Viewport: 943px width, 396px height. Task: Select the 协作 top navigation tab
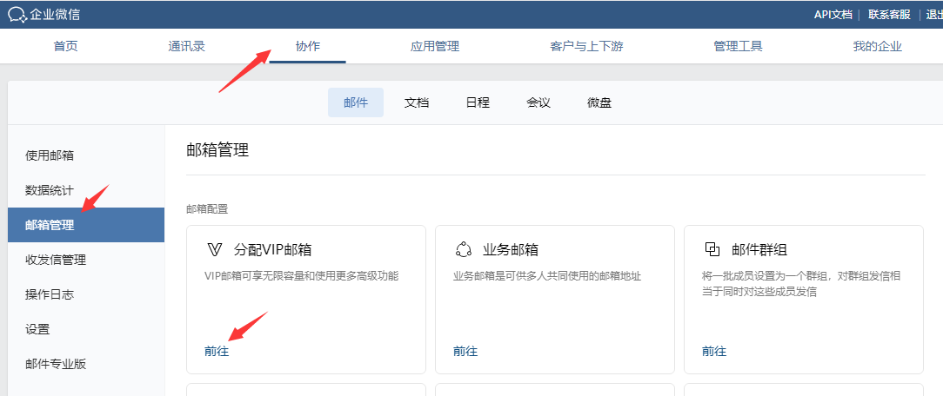[x=308, y=47]
